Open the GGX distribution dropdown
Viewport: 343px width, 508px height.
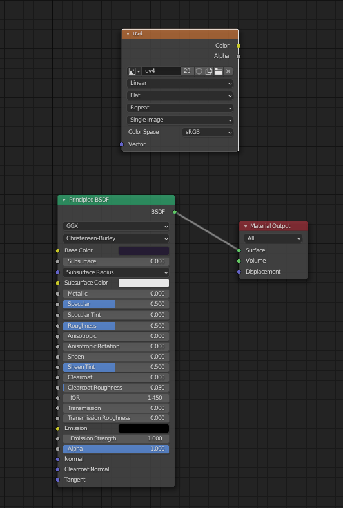tap(116, 226)
